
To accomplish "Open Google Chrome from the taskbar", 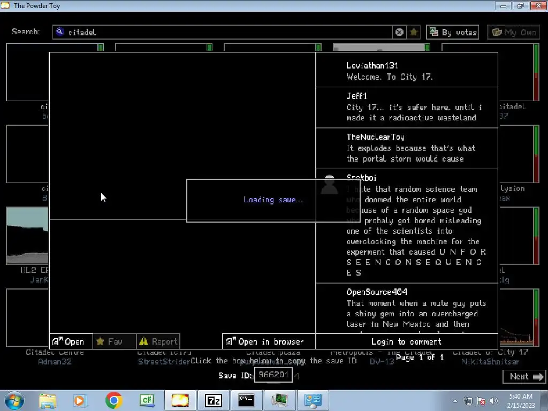I will pyautogui.click(x=113, y=400).
